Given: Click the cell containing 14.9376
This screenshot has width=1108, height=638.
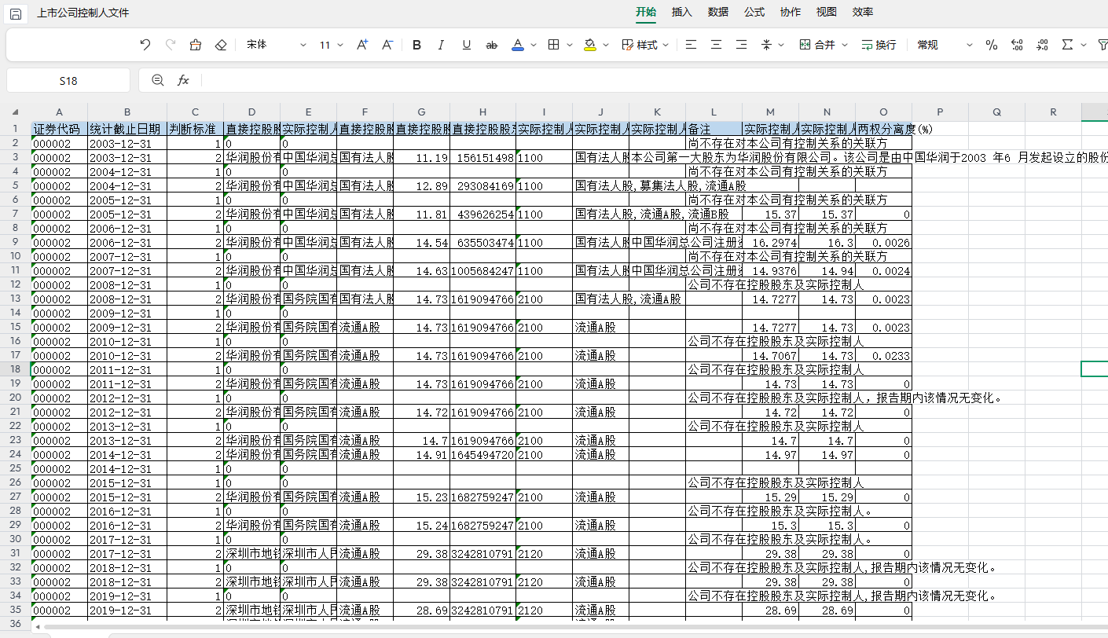Looking at the screenshot, I should click(x=771, y=270).
